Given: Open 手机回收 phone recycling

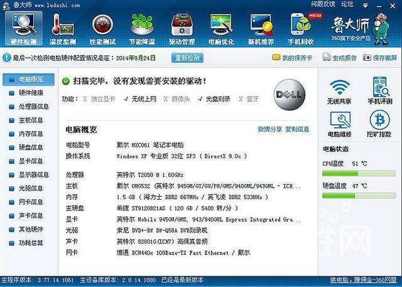Looking at the screenshot, I should point(301,30).
